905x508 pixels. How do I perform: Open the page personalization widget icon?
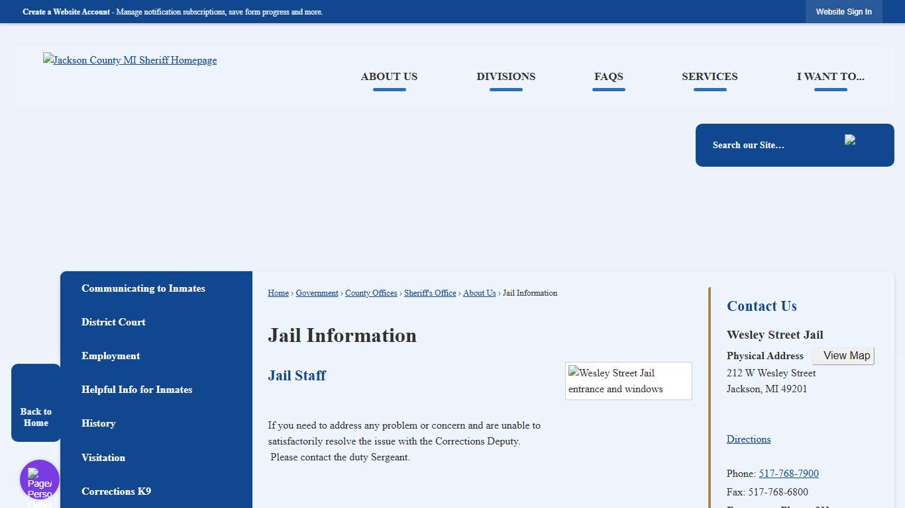click(40, 480)
